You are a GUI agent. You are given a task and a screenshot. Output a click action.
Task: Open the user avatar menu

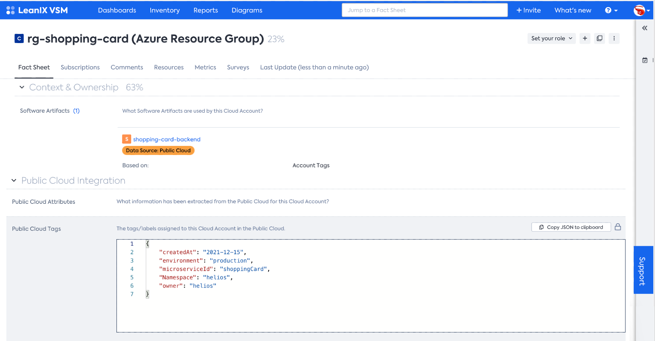click(x=641, y=10)
